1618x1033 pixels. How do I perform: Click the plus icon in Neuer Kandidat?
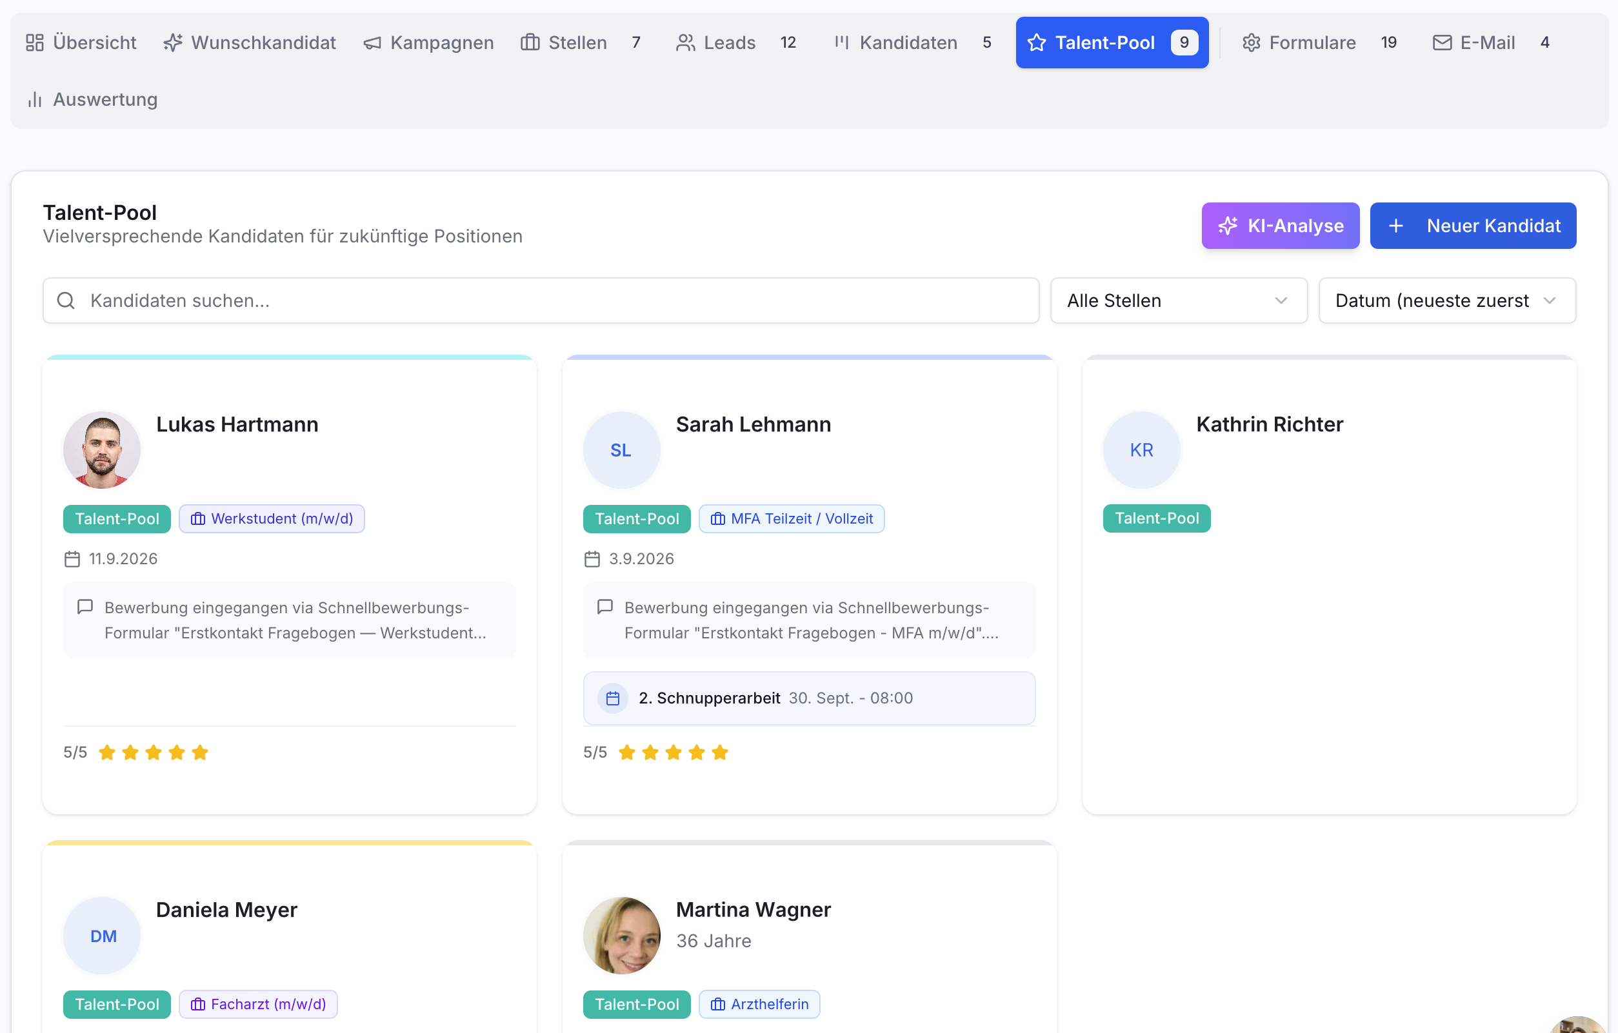pyautogui.click(x=1395, y=226)
